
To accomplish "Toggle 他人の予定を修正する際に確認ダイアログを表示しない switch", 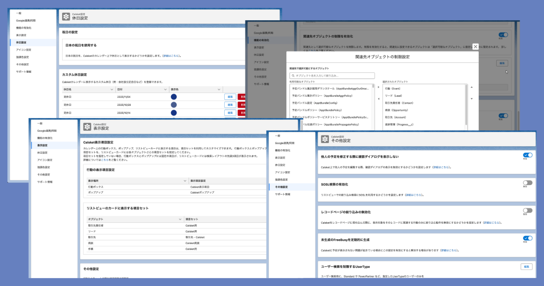I will pyautogui.click(x=527, y=155).
